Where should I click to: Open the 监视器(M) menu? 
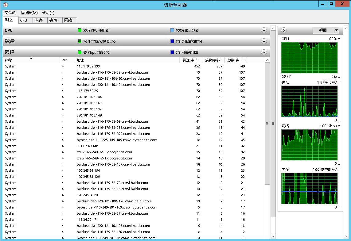click(x=29, y=13)
